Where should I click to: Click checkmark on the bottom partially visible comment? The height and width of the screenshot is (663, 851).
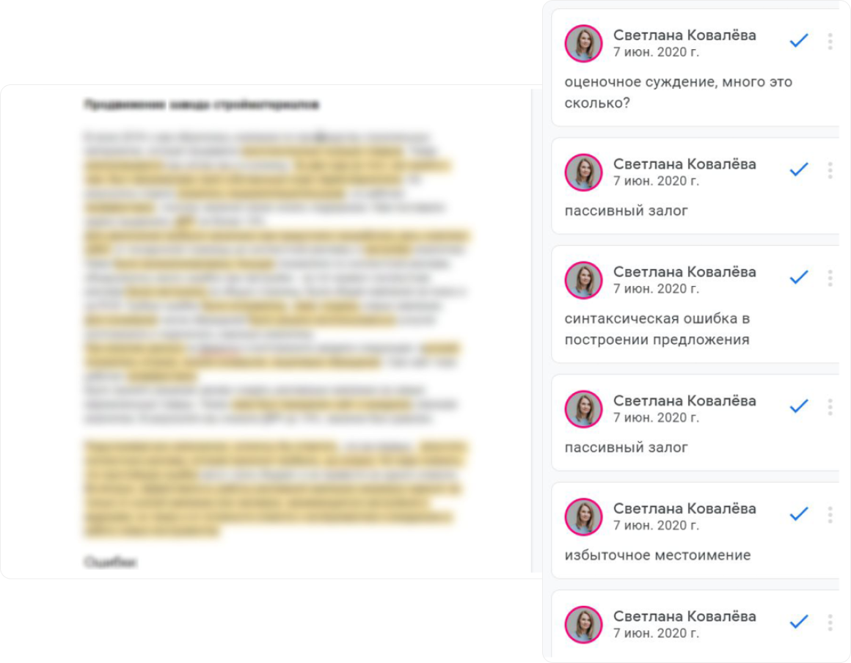click(x=798, y=622)
